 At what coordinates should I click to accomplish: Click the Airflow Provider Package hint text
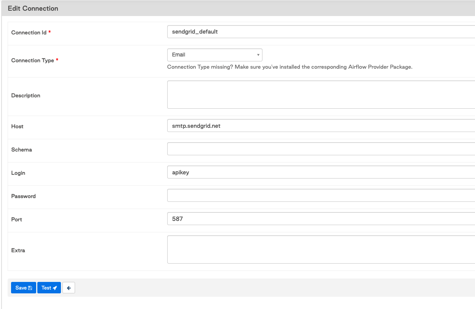pyautogui.click(x=289, y=67)
